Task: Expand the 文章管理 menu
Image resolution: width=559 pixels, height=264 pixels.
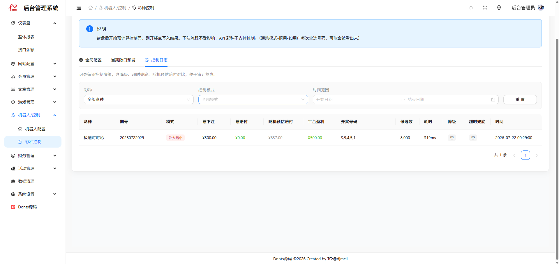Action: click(x=33, y=89)
